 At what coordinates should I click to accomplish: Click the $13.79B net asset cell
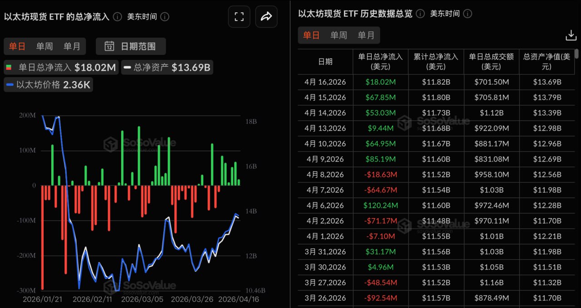(x=547, y=98)
